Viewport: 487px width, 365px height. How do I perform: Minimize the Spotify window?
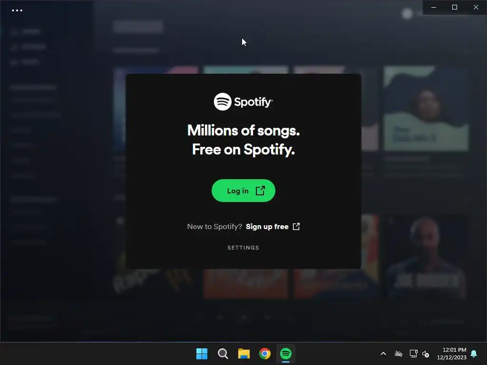coord(434,7)
